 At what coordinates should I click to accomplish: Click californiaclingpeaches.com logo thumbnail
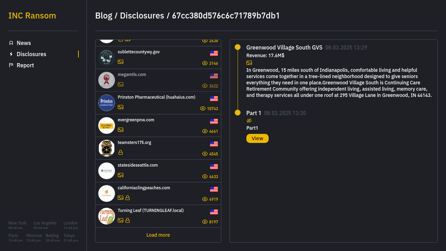click(x=107, y=193)
